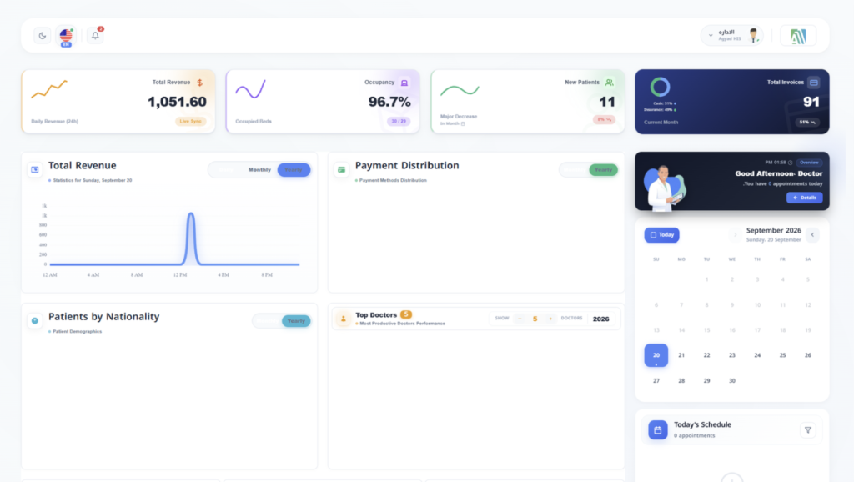Image resolution: width=854 pixels, height=482 pixels.
Task: Open Details in the Good Afternoon card
Action: 804,198
